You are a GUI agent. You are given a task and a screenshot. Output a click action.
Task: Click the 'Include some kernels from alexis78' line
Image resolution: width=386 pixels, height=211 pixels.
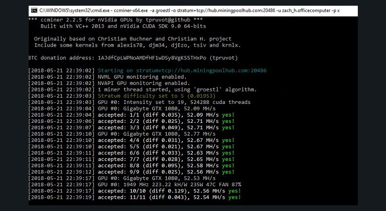[138, 45]
